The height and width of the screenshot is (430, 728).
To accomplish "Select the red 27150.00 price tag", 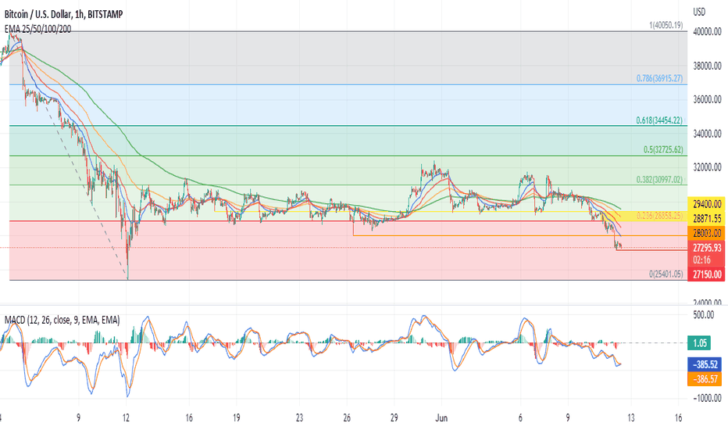I will pyautogui.click(x=706, y=274).
